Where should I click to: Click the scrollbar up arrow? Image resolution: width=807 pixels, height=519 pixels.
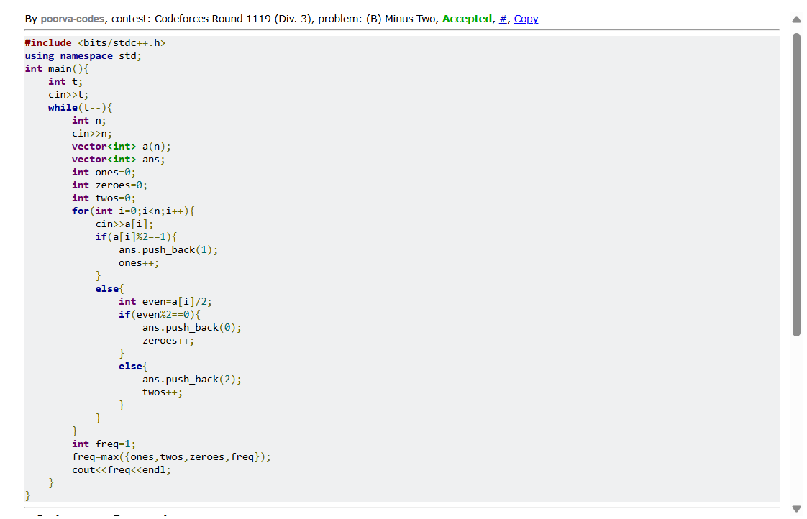[x=796, y=19]
